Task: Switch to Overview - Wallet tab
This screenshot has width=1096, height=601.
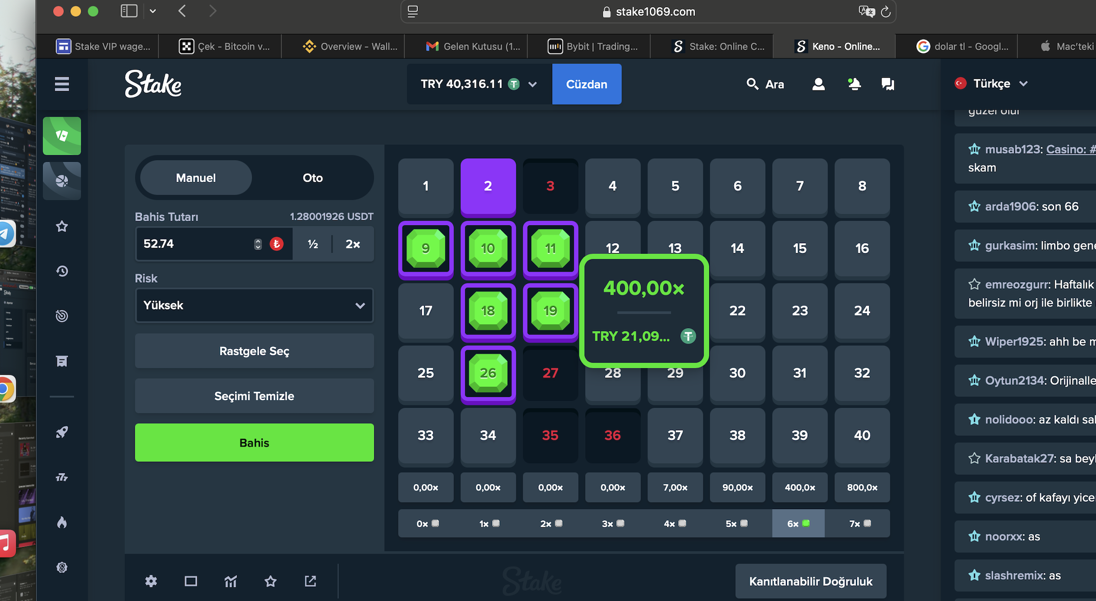Action: (x=350, y=46)
